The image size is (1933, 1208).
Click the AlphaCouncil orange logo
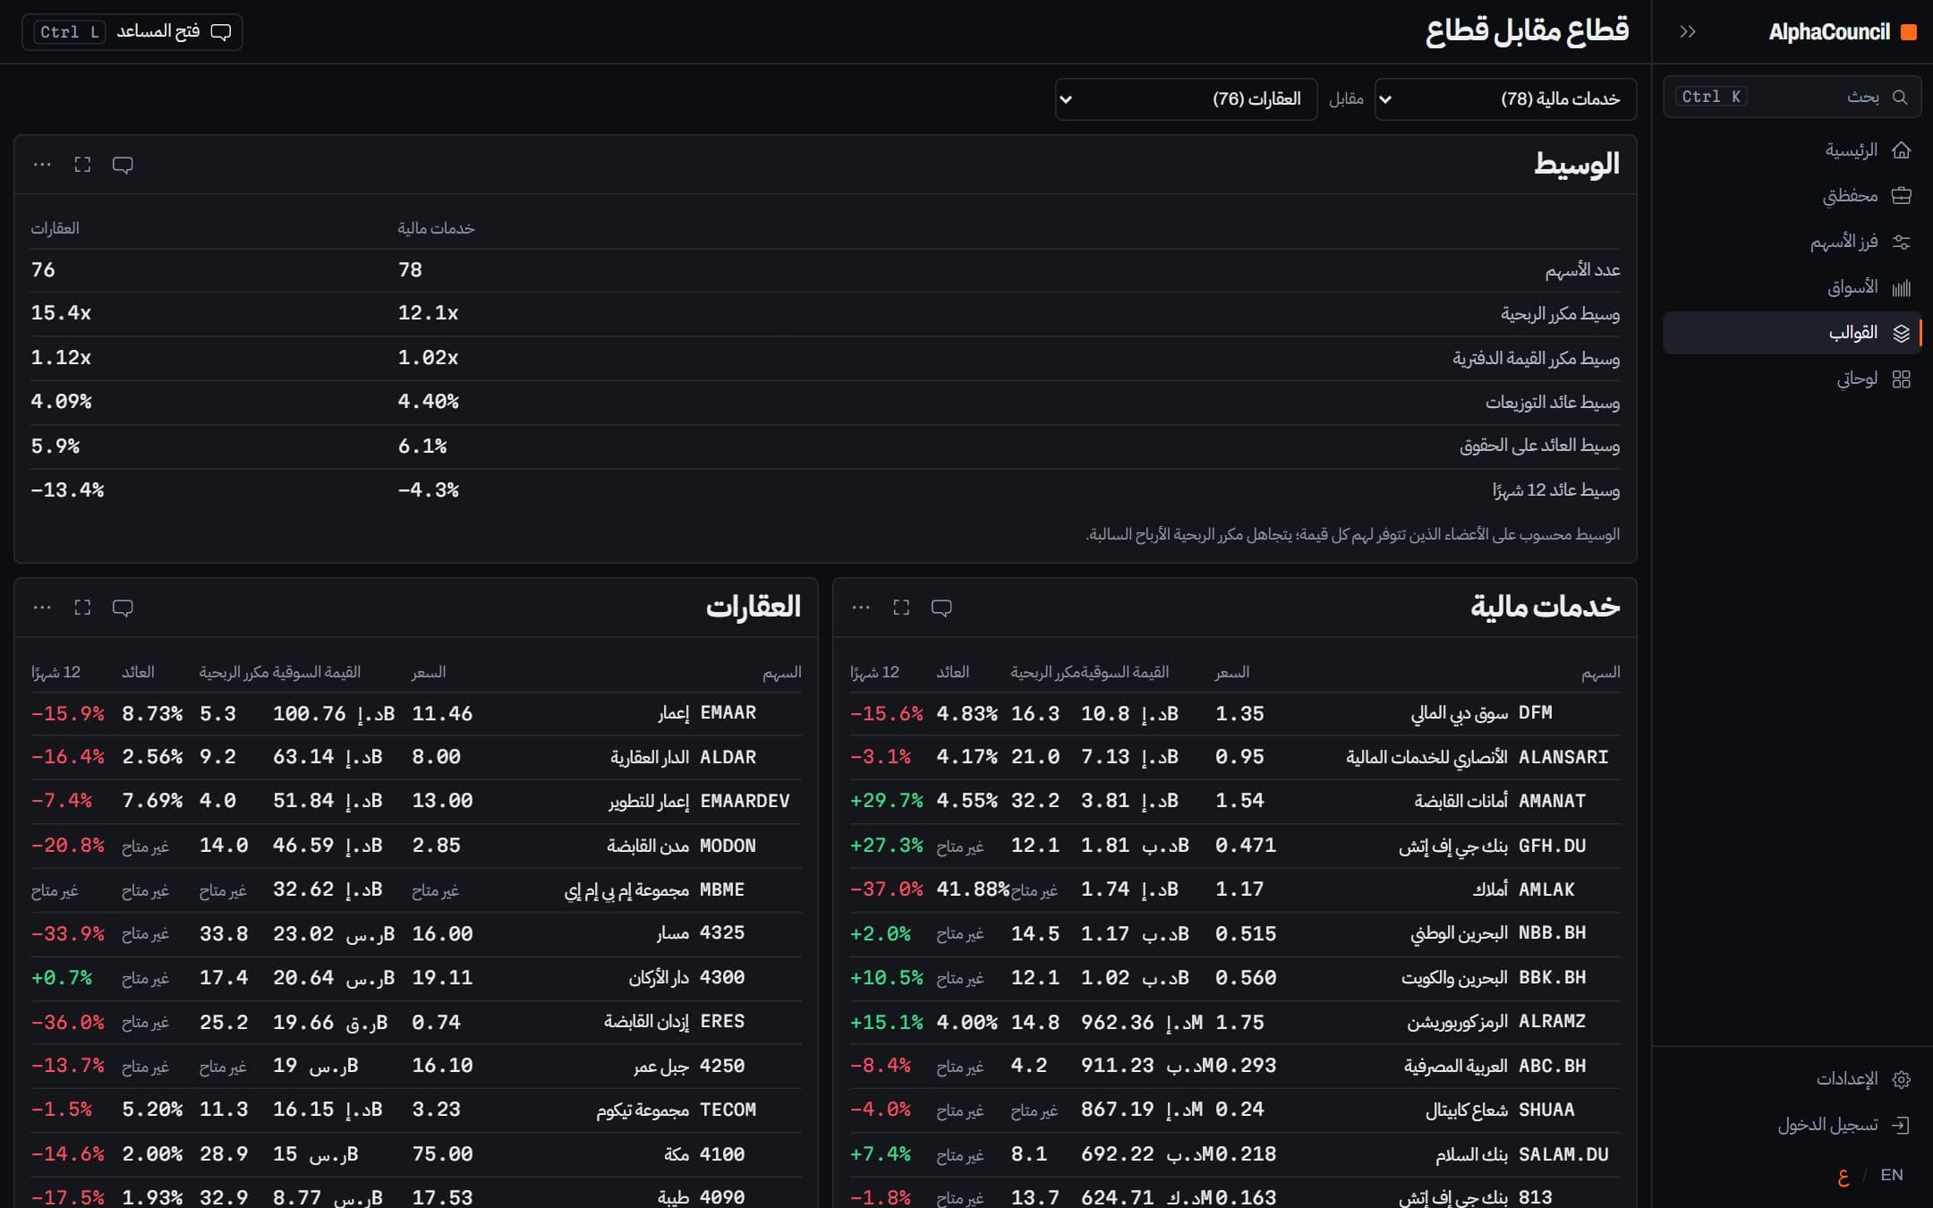[1908, 32]
